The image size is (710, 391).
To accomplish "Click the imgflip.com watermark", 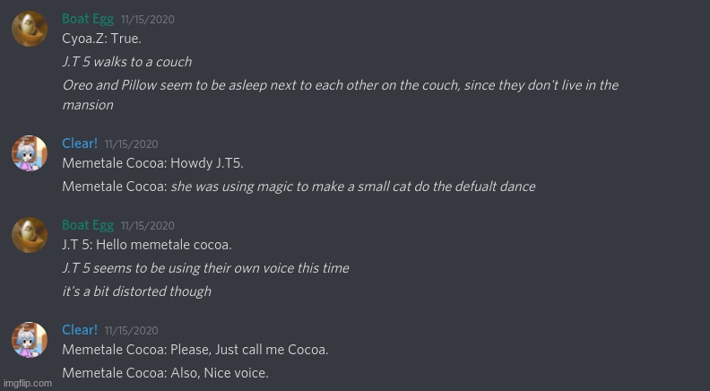I will tap(27, 383).
